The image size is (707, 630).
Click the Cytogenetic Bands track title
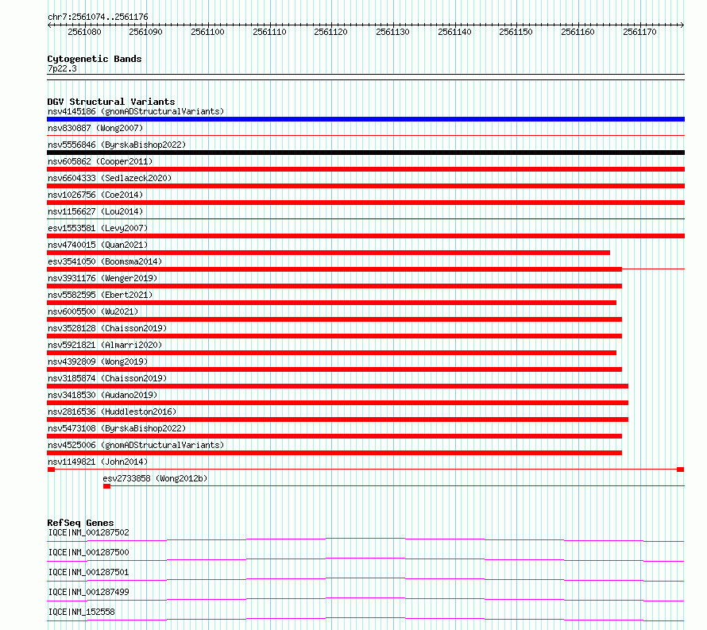[95, 59]
